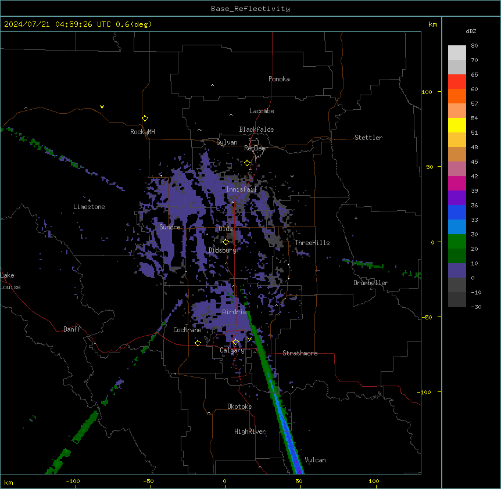The height and width of the screenshot is (489, 501).
Task: Click the white asterisk marker above Limestone
Action: click(89, 201)
